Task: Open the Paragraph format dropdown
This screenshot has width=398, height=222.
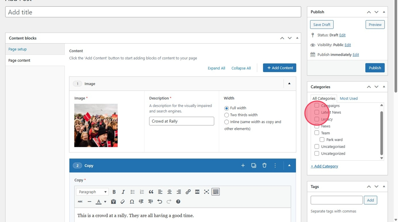Action: coord(92,192)
